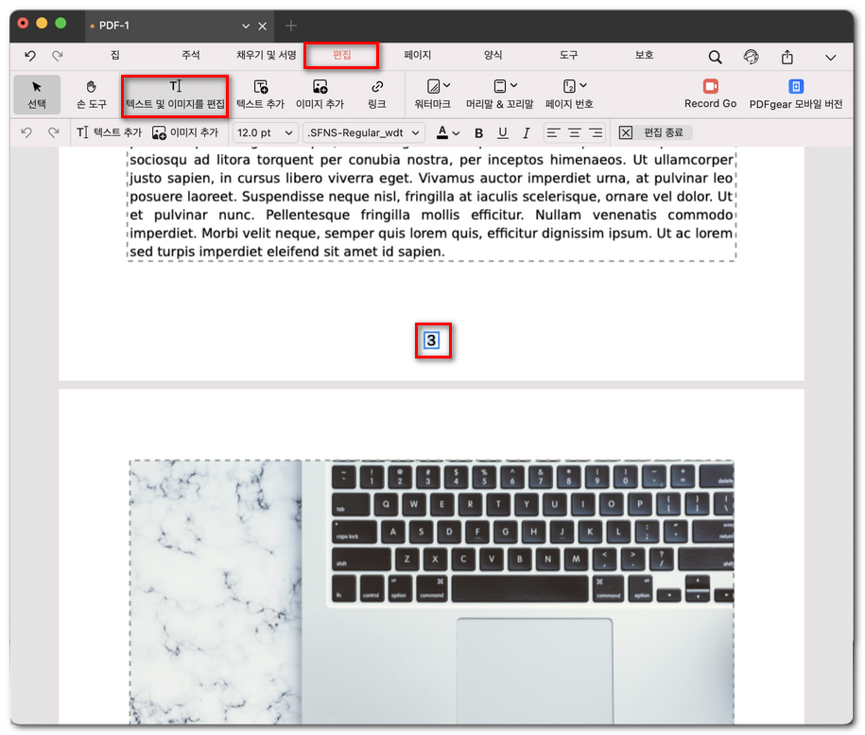Click the undo arrow in the top bar
Image resolution: width=865 pixels, height=735 pixels.
click(x=30, y=57)
